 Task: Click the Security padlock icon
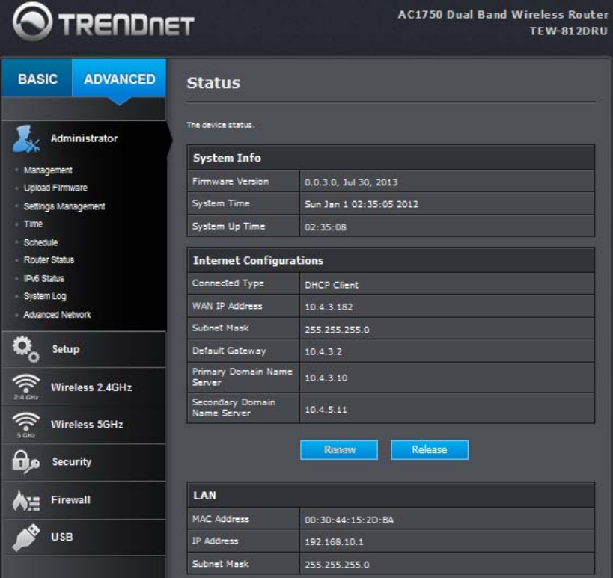[x=25, y=461]
